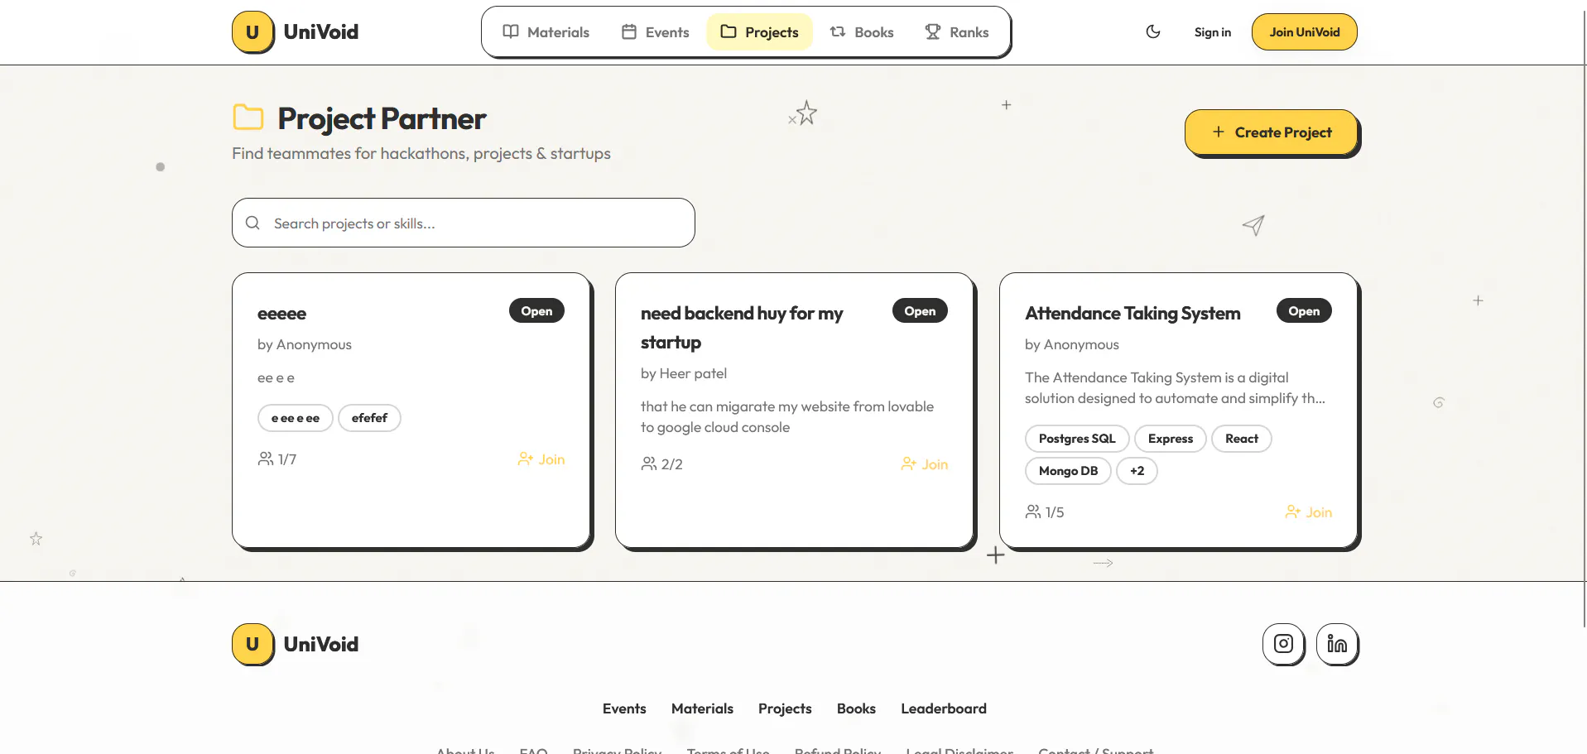Click the UniVoid logo in header
The height and width of the screenshot is (754, 1587).
click(296, 32)
